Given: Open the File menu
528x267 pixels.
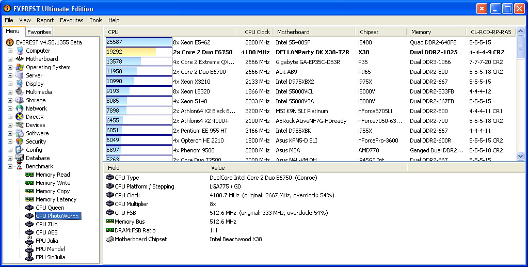Looking at the screenshot, I should pyautogui.click(x=9, y=20).
